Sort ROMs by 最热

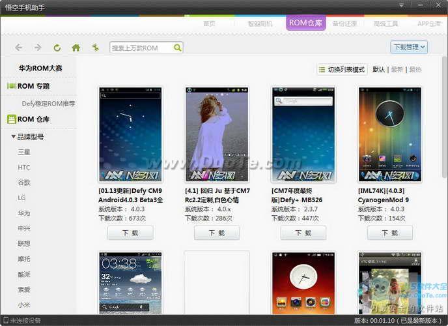pos(415,70)
